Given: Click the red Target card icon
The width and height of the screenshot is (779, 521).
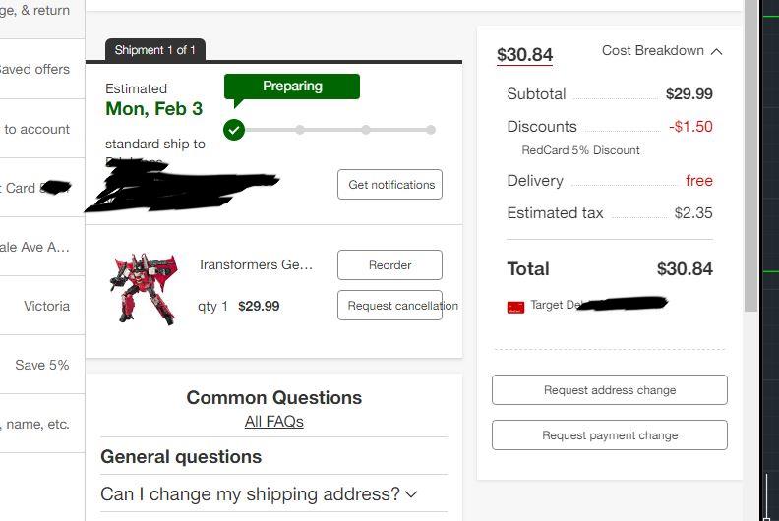Looking at the screenshot, I should point(515,307).
